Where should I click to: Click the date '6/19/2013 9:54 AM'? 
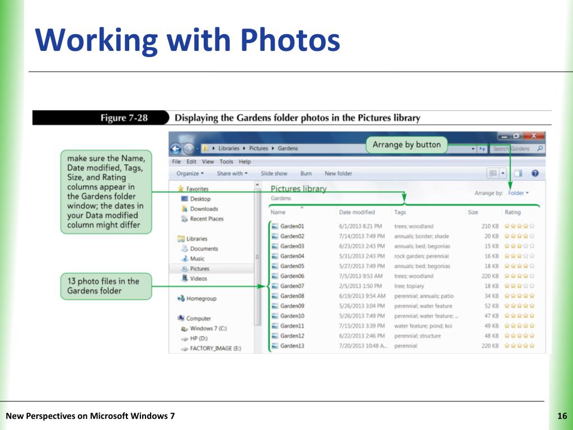point(362,296)
